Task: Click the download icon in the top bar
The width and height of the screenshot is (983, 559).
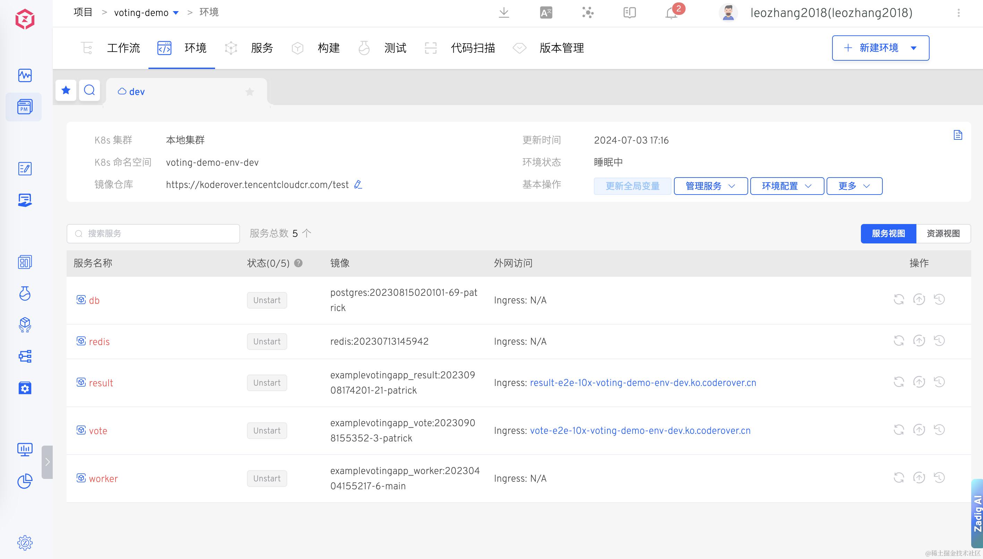Action: 504,13
